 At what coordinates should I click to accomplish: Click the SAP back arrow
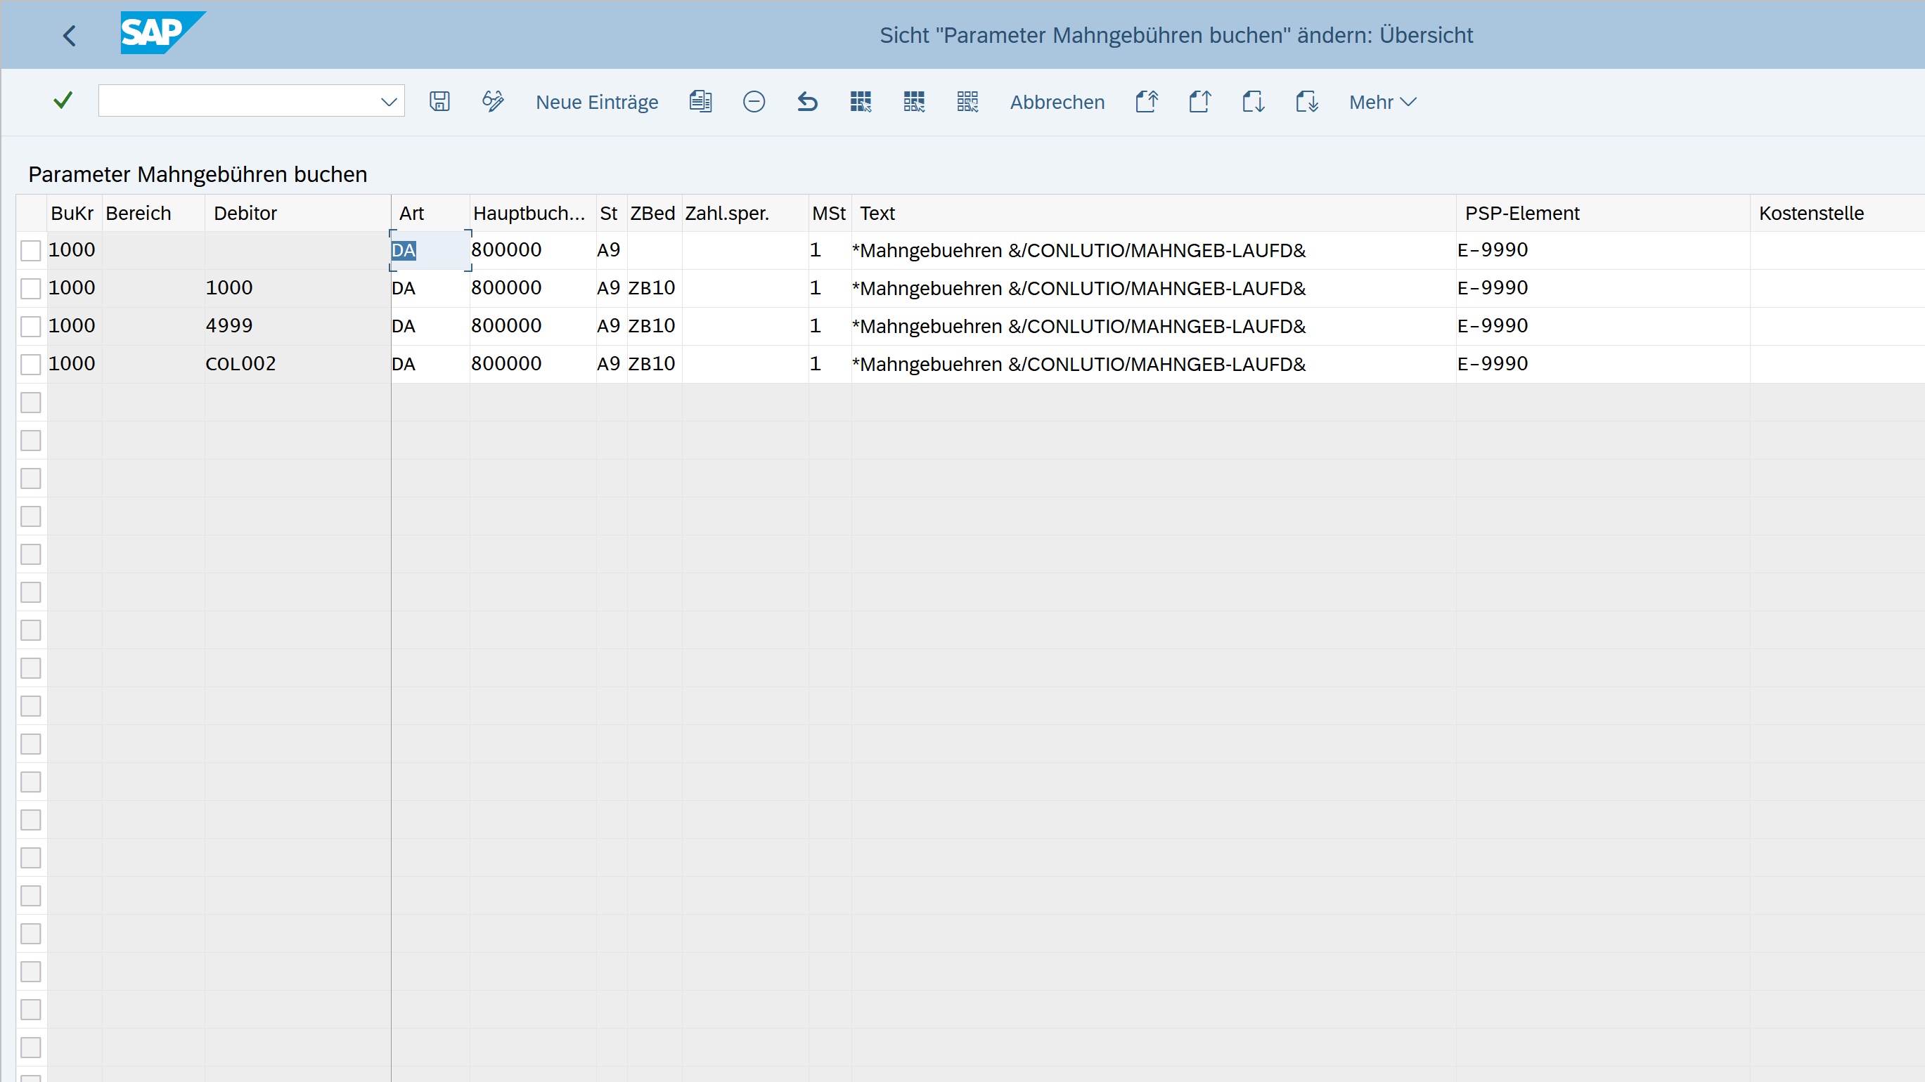(x=70, y=35)
